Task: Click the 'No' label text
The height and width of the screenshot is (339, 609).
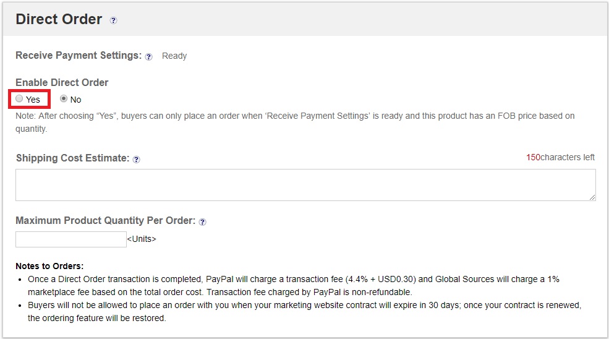Action: (x=75, y=100)
